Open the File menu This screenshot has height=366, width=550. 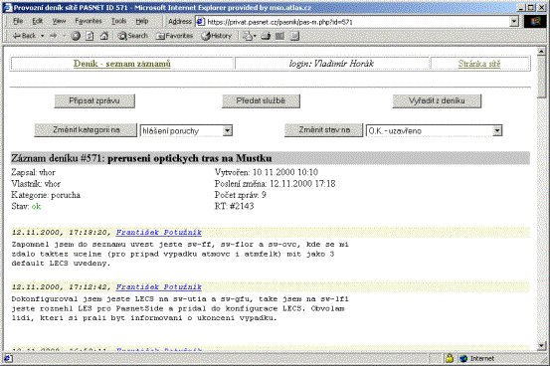point(18,21)
